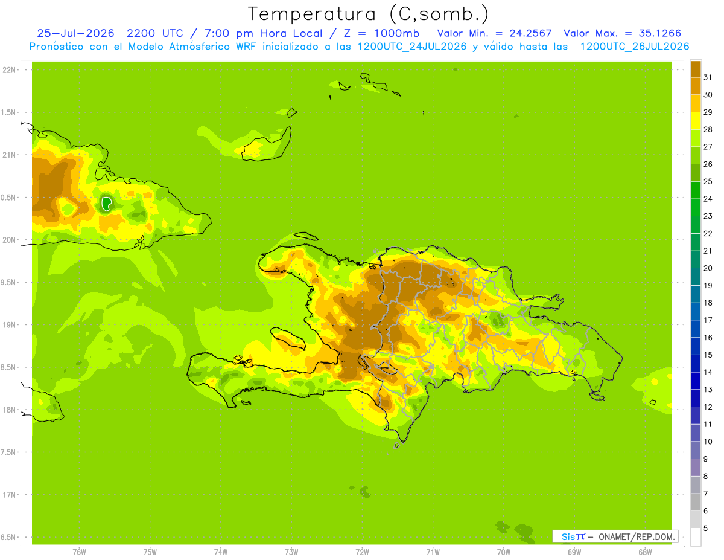Click the colorbar label 20
Image resolution: width=724 pixels, height=560 pixels.
click(708, 268)
